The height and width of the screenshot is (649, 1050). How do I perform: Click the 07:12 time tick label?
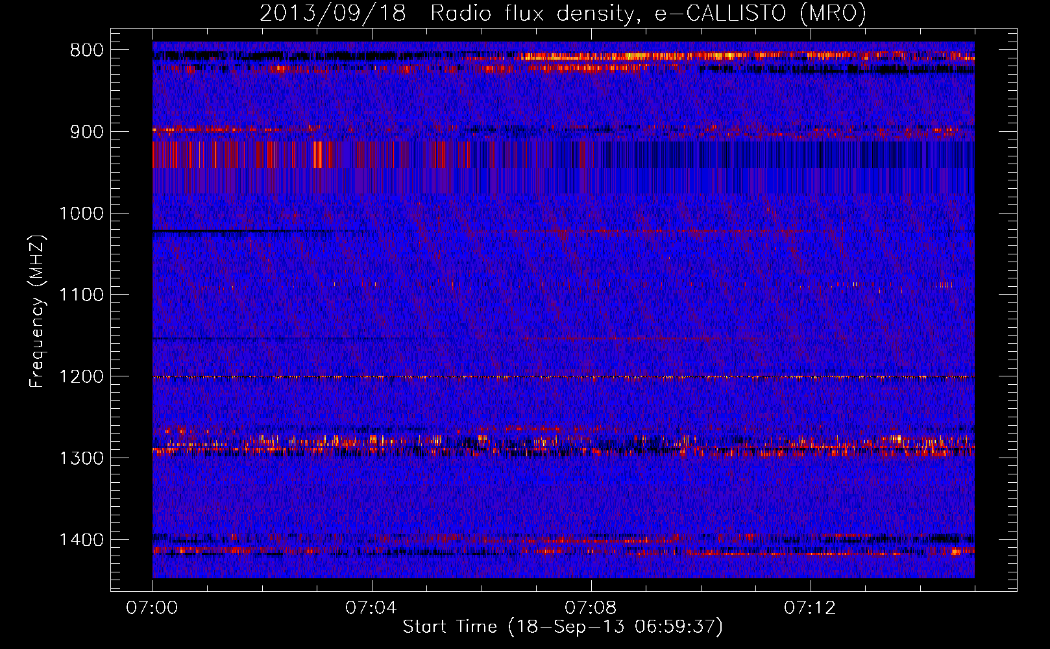tap(810, 608)
